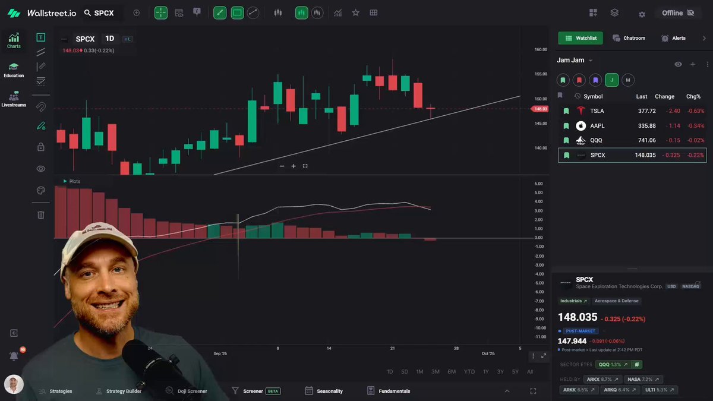
Task: Open the 1D interval selector
Action: pyautogui.click(x=110, y=39)
